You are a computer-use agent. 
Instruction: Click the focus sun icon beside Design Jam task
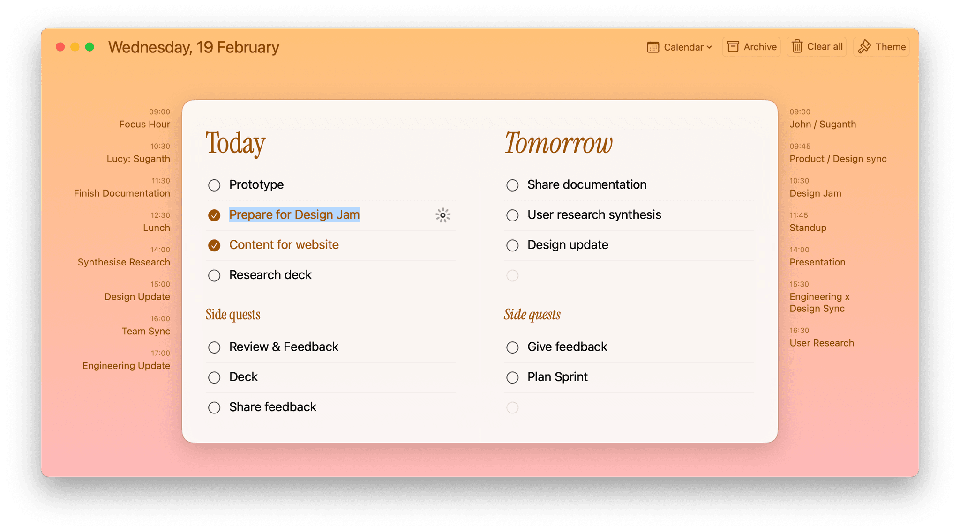442,215
